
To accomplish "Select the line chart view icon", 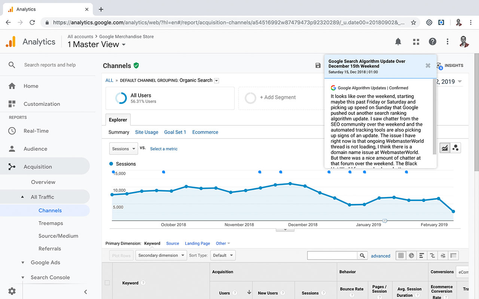I will point(445,148).
